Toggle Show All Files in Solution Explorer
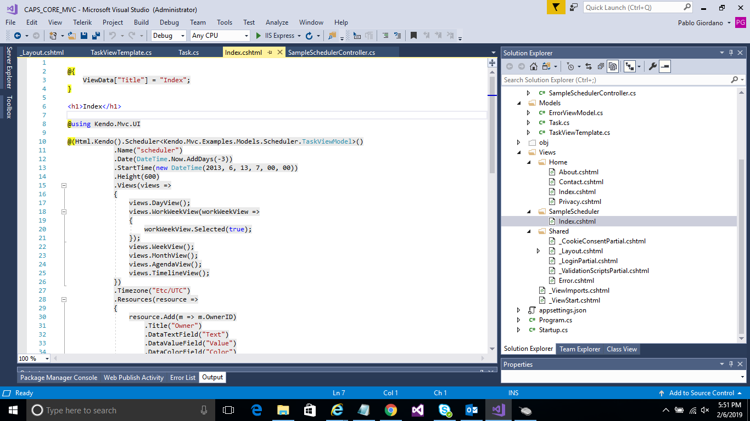This screenshot has height=421, width=750. coord(613,66)
